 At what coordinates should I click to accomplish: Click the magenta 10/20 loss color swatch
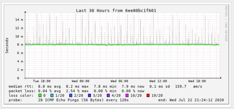point(128,96)
